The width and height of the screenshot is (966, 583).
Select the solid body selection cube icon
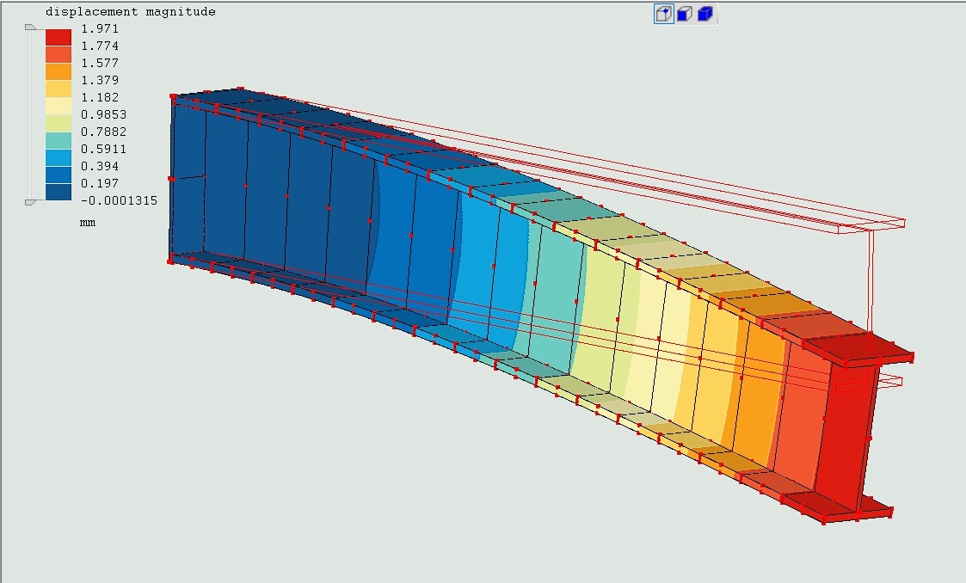[x=705, y=14]
